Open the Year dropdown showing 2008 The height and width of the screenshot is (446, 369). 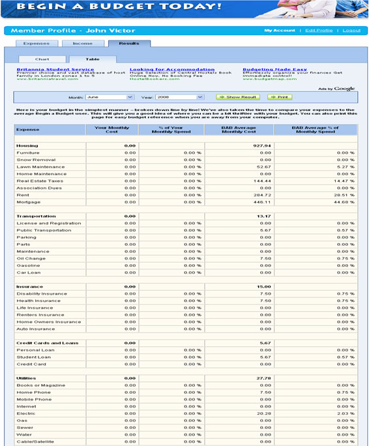pos(180,97)
